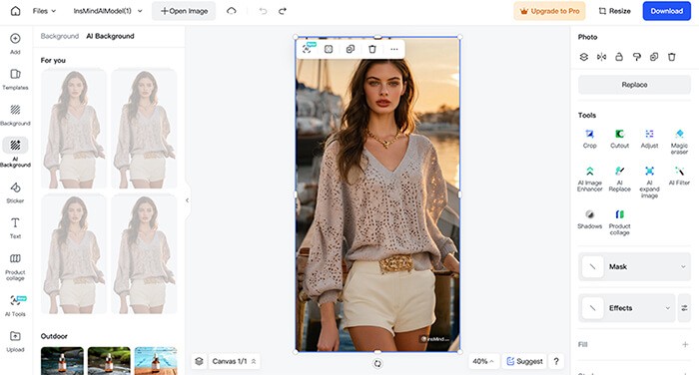Image resolution: width=699 pixels, height=375 pixels.
Task: Select the Magic eraser tool
Action: point(679,142)
